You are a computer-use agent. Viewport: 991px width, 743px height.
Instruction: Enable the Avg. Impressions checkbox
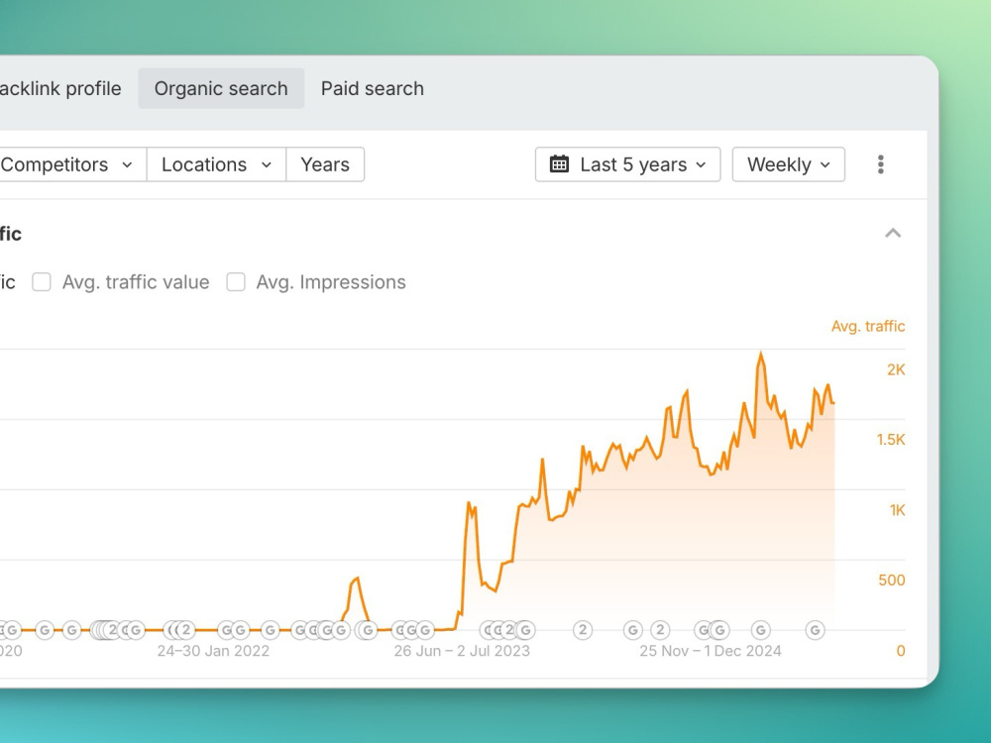point(236,281)
